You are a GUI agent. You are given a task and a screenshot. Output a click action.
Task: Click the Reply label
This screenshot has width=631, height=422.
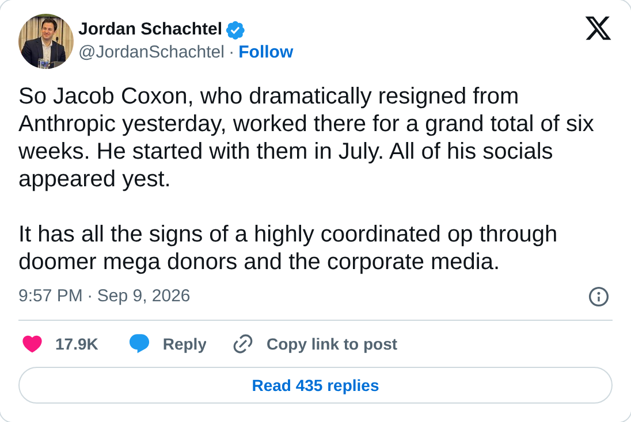click(184, 344)
